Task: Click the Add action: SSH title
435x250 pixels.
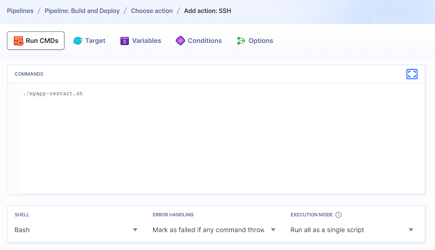Action: (208, 10)
